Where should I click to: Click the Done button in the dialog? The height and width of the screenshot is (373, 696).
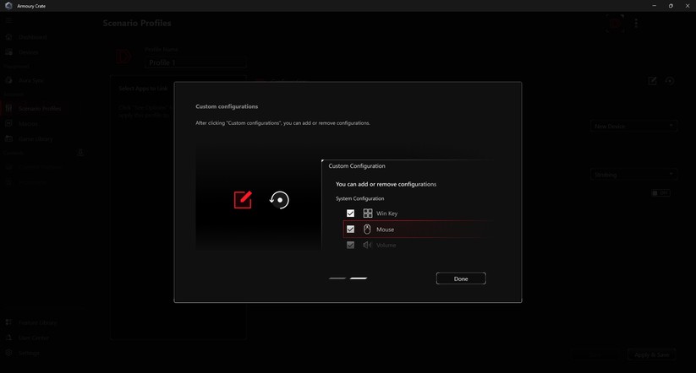click(461, 278)
